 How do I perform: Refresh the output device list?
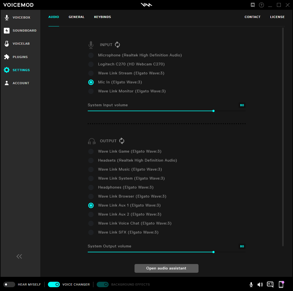[x=122, y=141]
